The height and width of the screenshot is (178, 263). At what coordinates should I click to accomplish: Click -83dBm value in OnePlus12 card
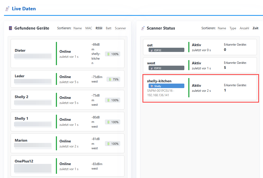pyautogui.click(x=97, y=164)
